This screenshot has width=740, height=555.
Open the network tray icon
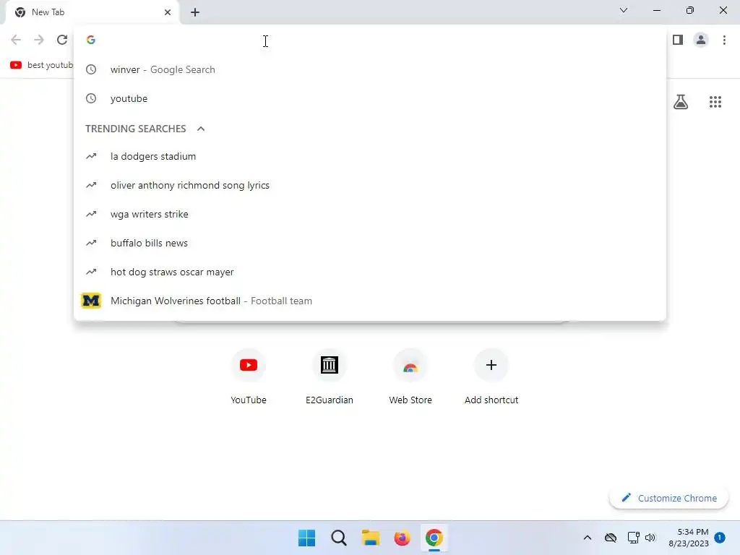tap(633, 538)
